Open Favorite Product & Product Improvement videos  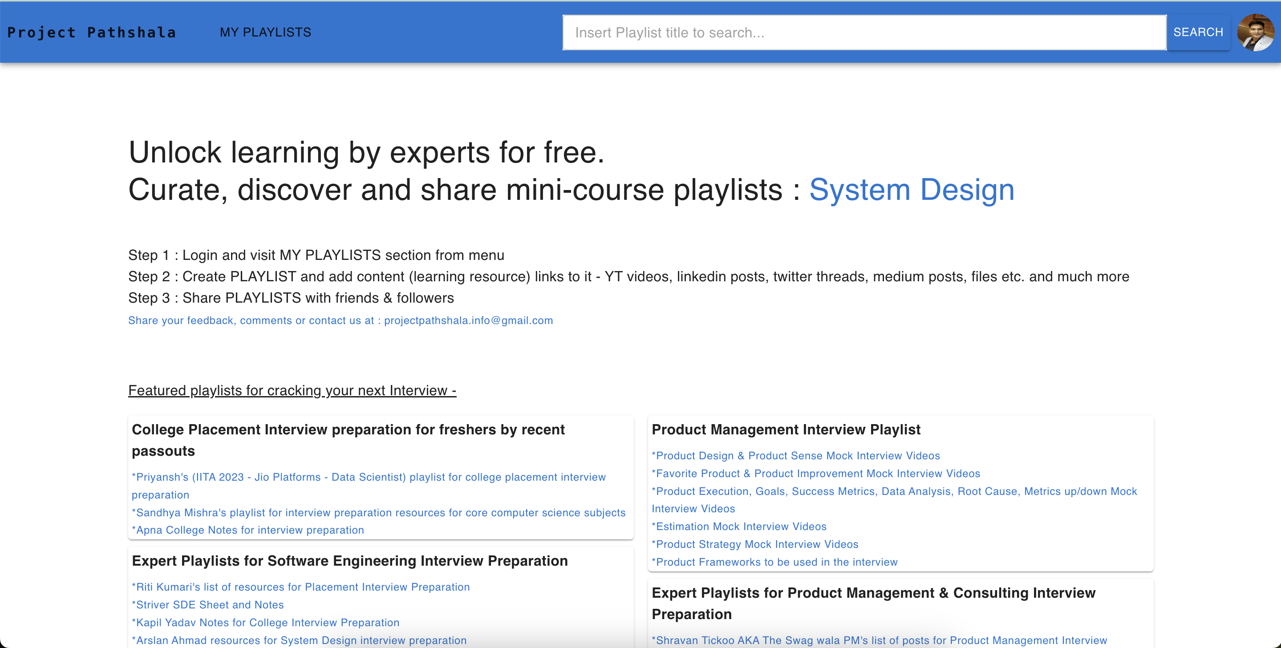tap(816, 474)
